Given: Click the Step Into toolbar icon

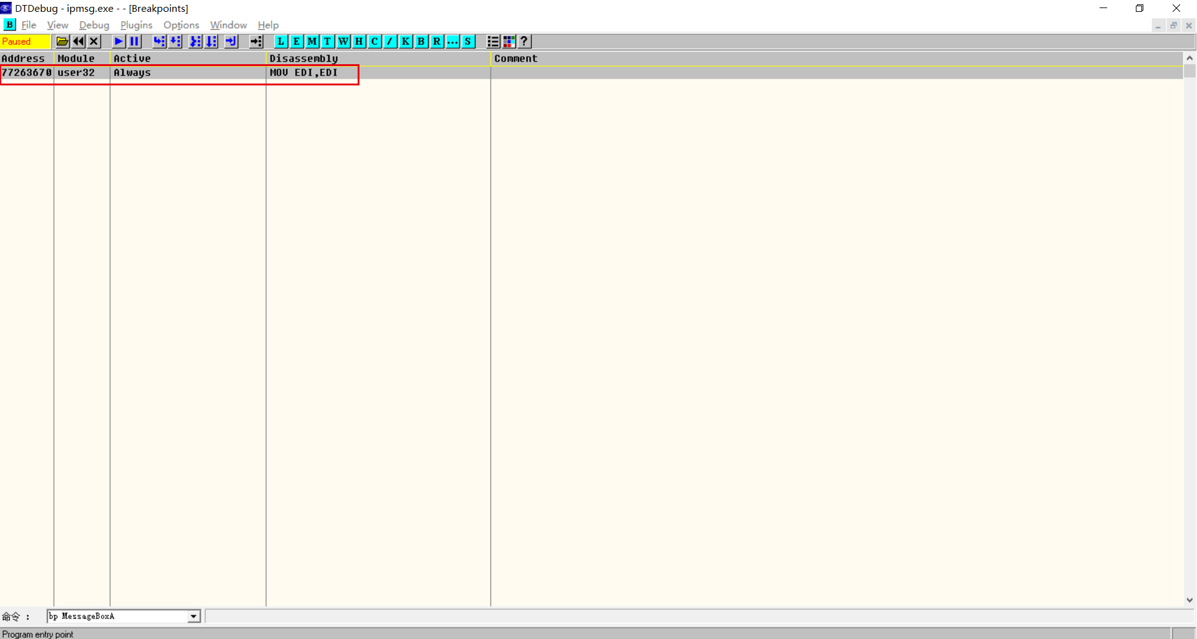Looking at the screenshot, I should coord(160,42).
